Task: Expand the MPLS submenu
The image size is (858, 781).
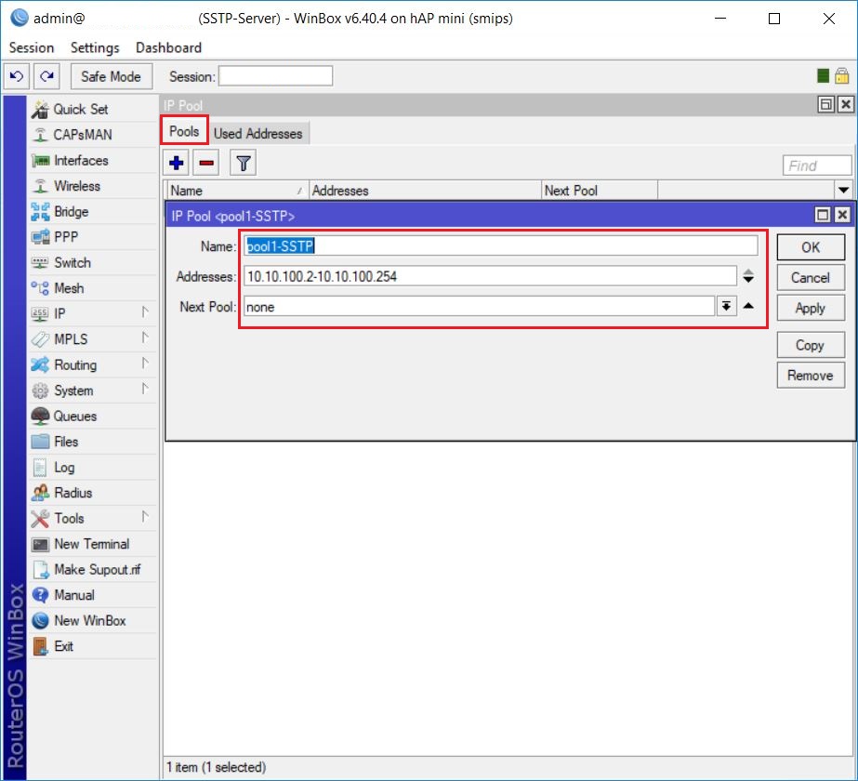Action: tap(144, 338)
